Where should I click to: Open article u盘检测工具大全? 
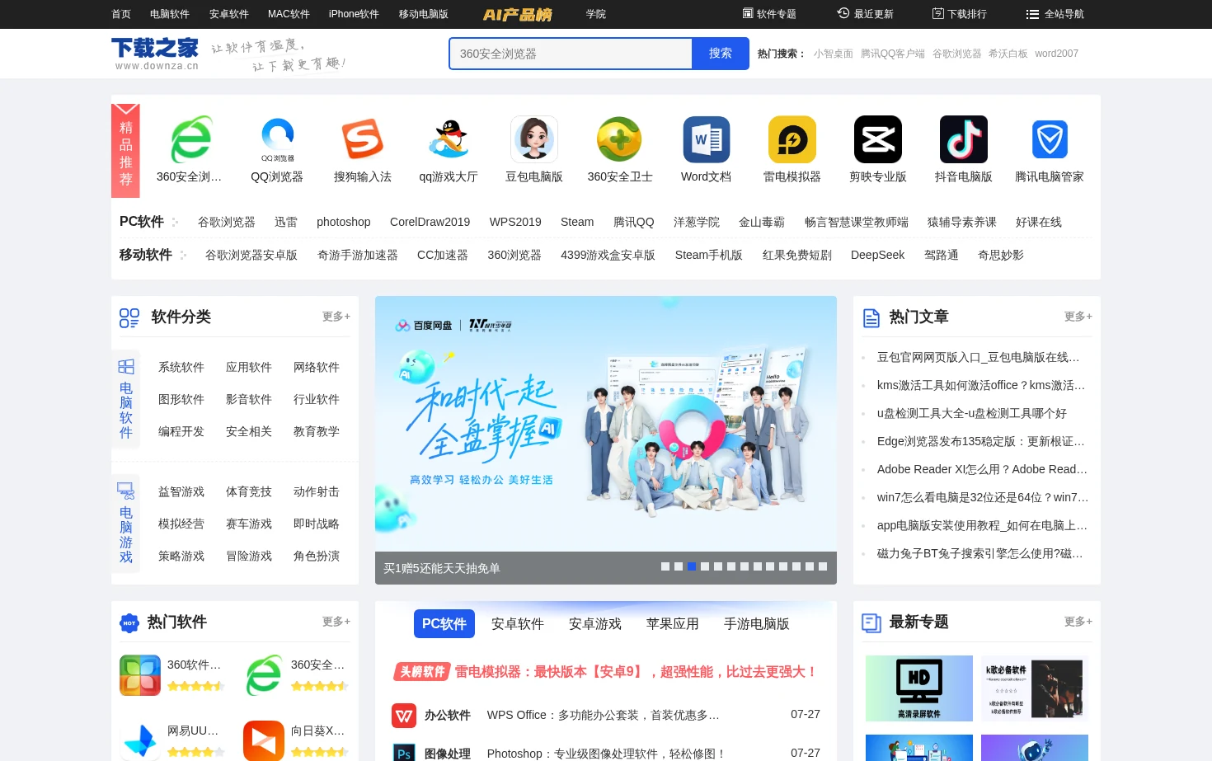pos(972,413)
